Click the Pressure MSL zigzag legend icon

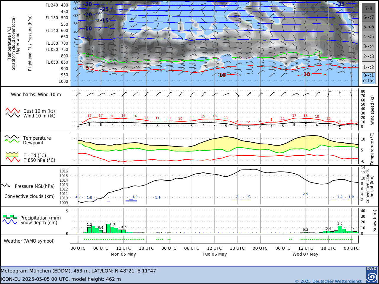click(x=6, y=185)
